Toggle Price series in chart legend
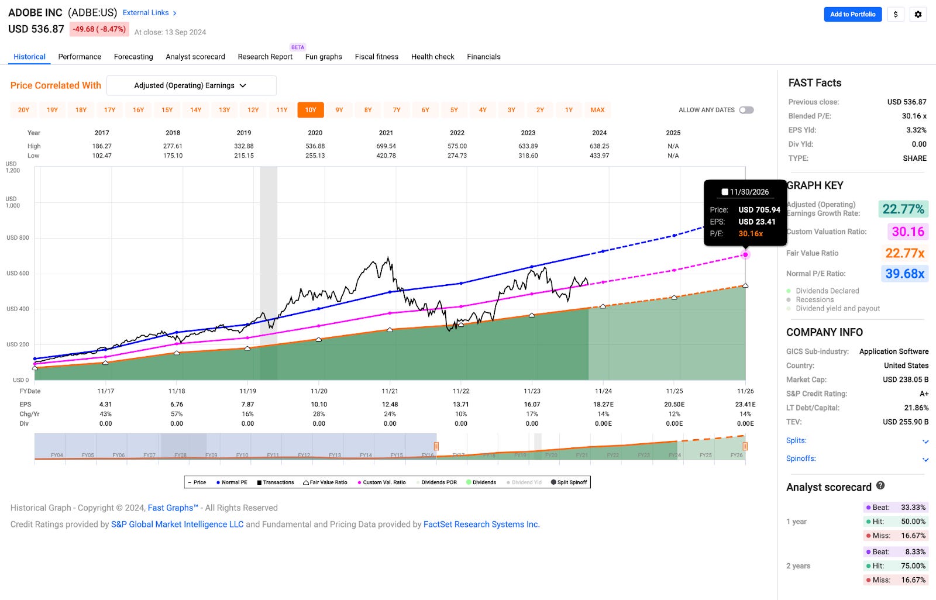Image resolution: width=936 pixels, height=600 pixels. point(197,482)
